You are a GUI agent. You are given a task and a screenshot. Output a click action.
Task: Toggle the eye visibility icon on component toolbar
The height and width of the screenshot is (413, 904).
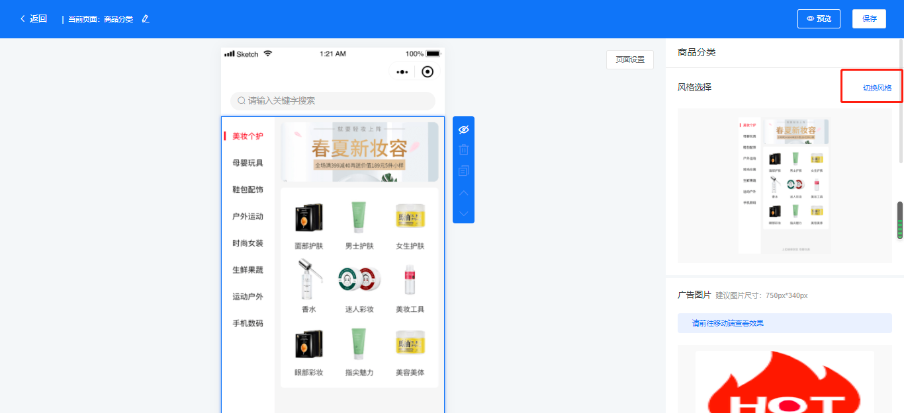pos(463,130)
